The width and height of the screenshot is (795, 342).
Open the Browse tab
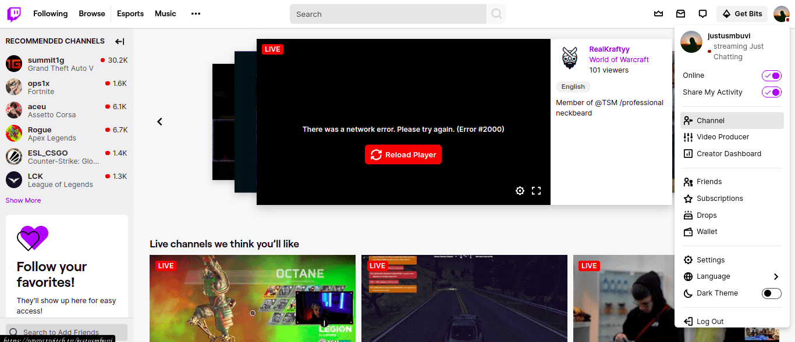pos(92,14)
